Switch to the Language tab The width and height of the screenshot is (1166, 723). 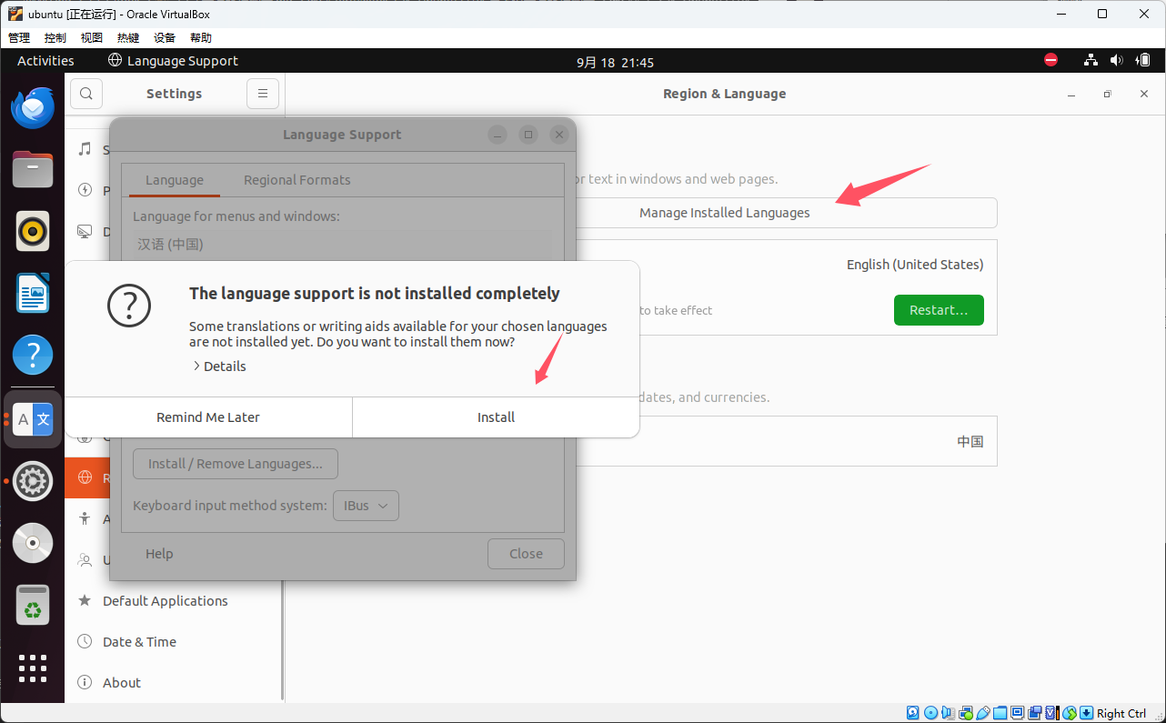175,180
